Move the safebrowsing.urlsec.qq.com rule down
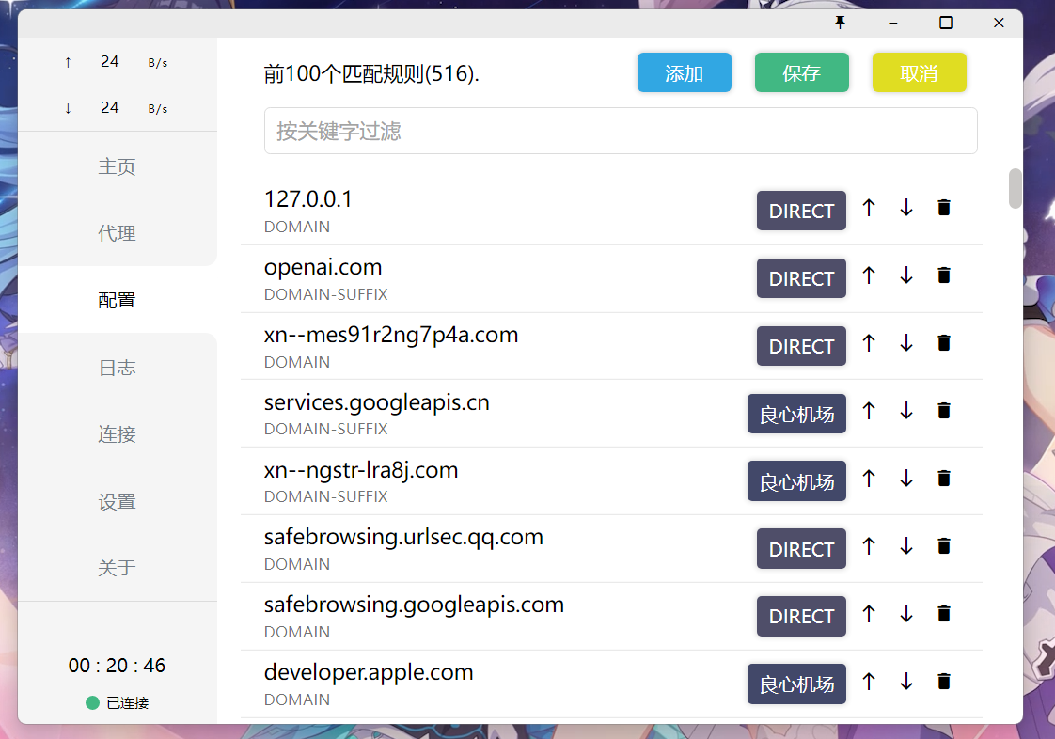Screen dimensions: 1055x739 [x=906, y=546]
